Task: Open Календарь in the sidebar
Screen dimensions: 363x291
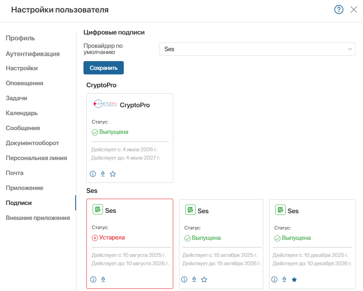Action: pos(22,113)
